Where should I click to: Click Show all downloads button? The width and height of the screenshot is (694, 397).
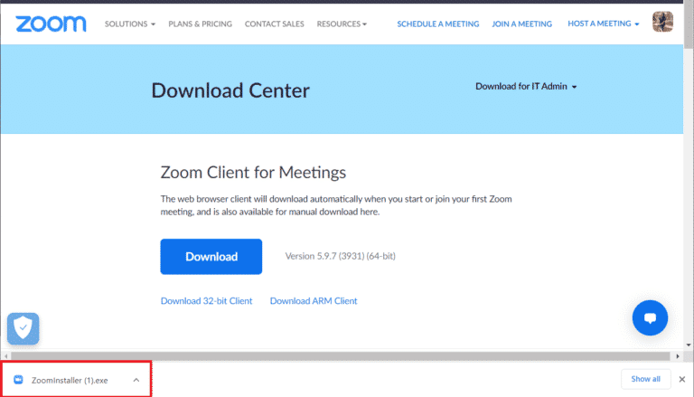click(645, 379)
